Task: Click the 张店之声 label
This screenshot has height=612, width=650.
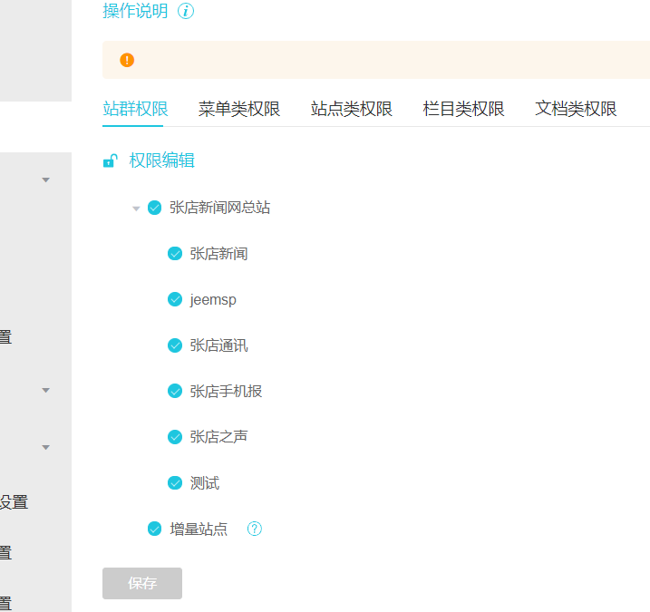Action: click(218, 437)
